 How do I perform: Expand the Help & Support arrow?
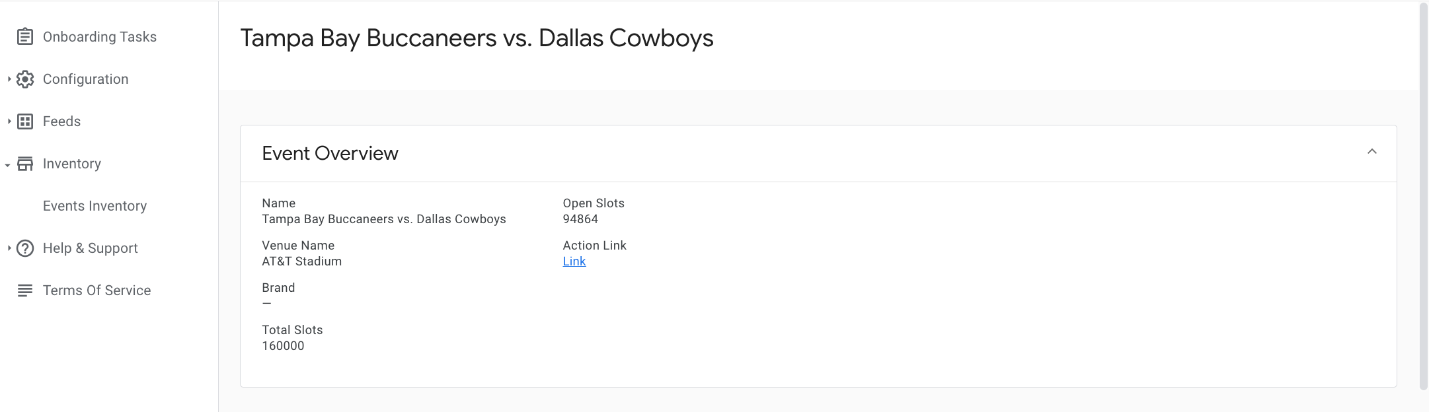tap(9, 248)
